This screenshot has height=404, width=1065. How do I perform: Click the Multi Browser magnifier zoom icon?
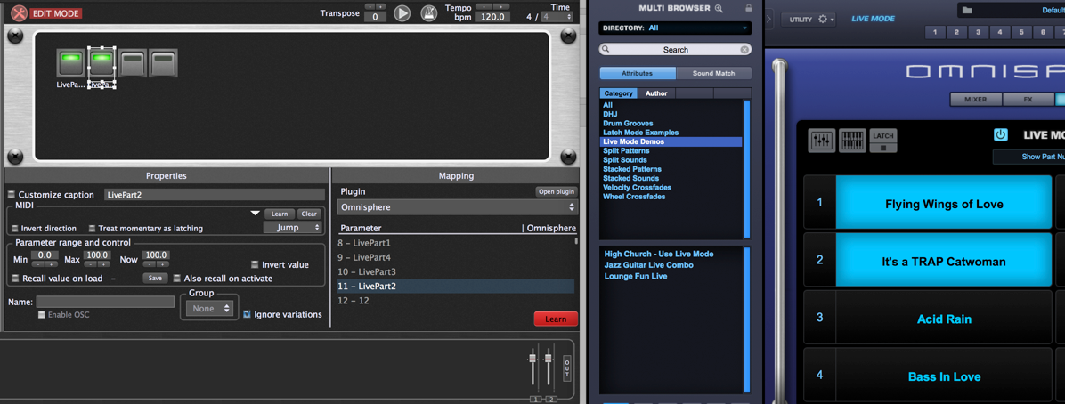[719, 8]
